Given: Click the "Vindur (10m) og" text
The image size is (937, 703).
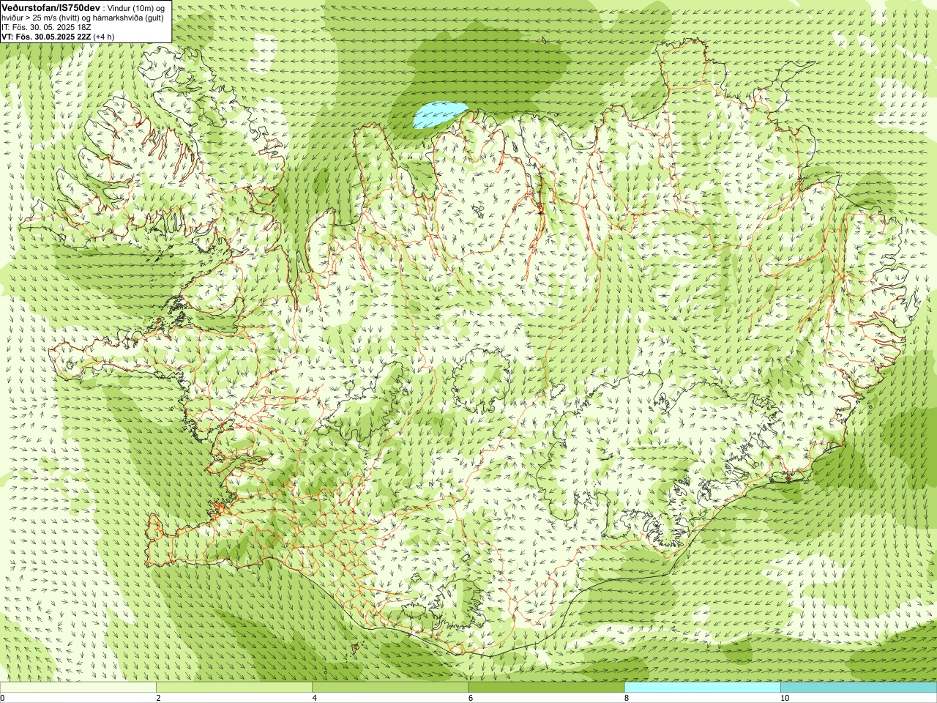Looking at the screenshot, I should click(138, 7).
